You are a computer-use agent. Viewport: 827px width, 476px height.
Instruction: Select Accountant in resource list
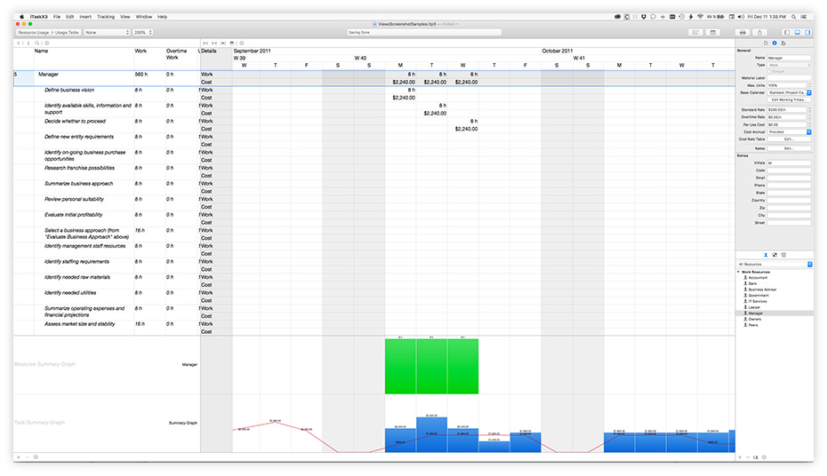758,278
